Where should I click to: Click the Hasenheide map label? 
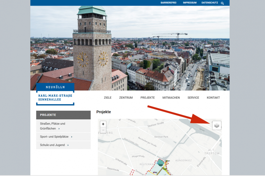coord(113,169)
